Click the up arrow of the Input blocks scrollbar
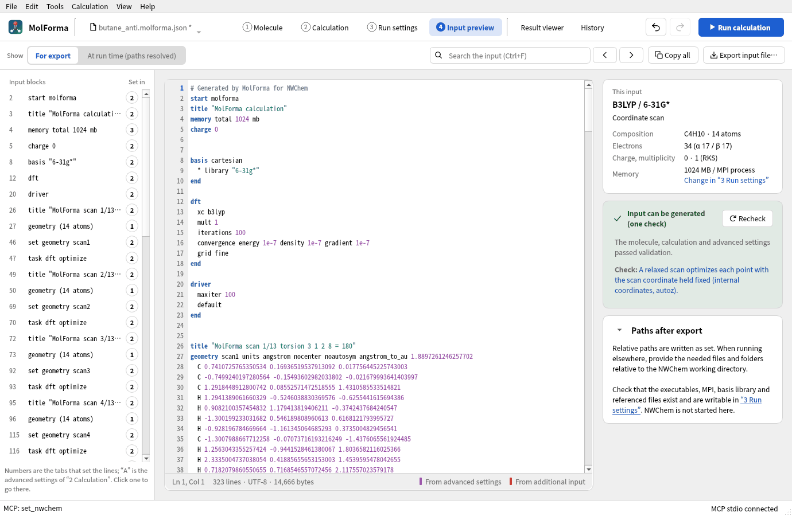The width and height of the screenshot is (792, 516). click(x=146, y=93)
